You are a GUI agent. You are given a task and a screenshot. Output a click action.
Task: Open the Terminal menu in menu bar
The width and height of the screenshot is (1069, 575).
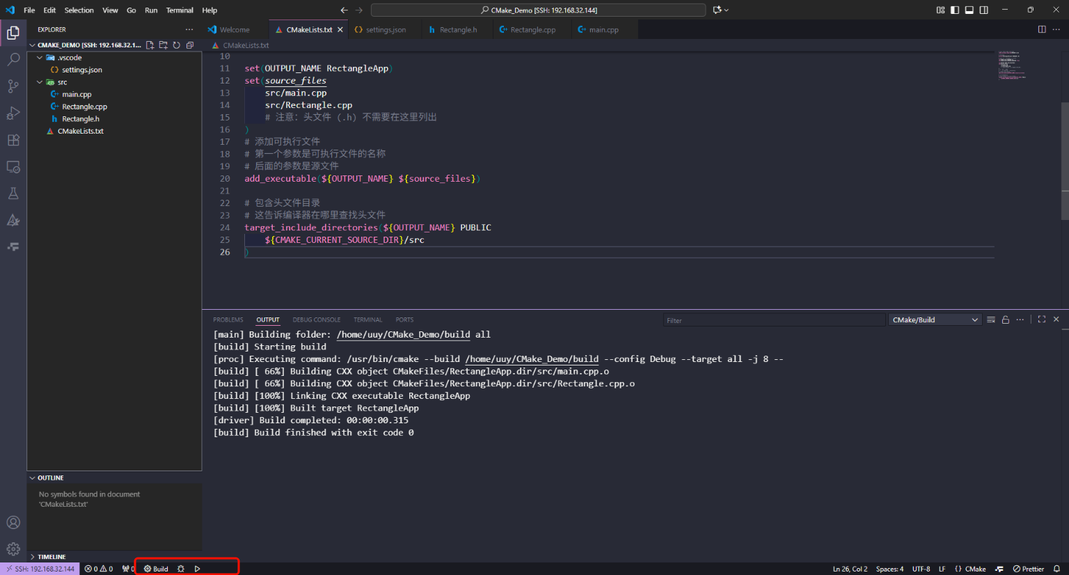point(180,10)
